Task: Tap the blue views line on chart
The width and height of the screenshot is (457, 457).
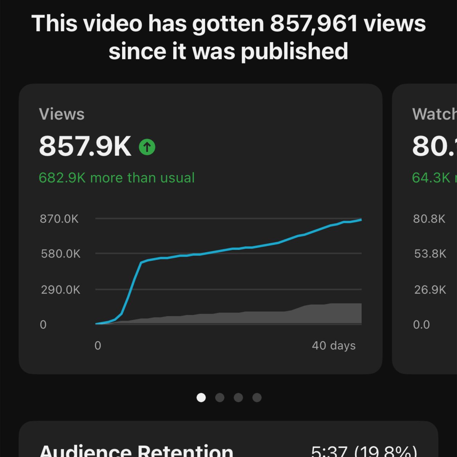Action: [228, 250]
